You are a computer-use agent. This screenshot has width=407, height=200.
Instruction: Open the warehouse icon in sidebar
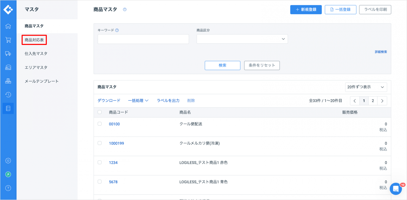tap(8, 67)
